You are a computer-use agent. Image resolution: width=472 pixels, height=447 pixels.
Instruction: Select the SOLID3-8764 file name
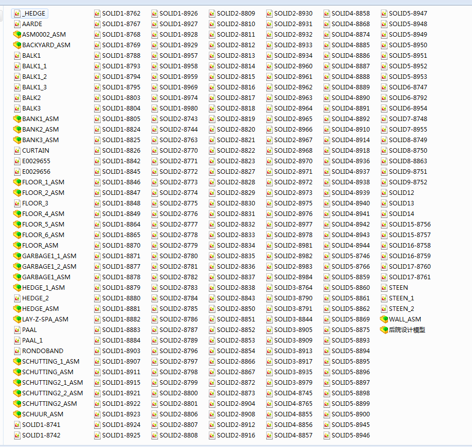[x=293, y=288]
